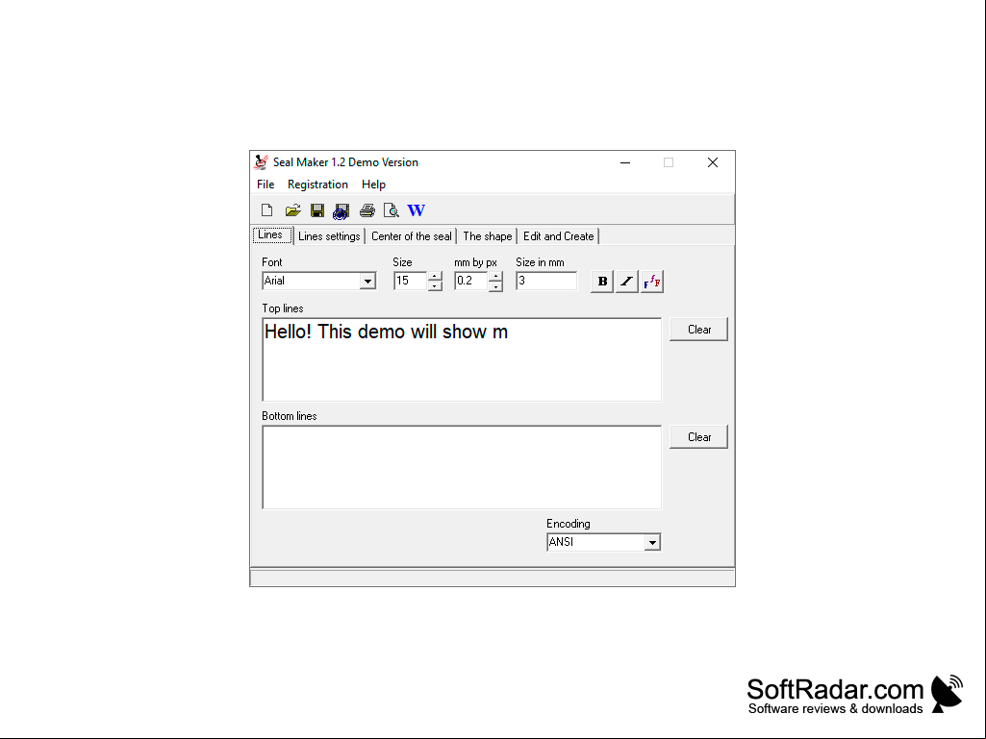Switch to The shape tab
The height and width of the screenshot is (739, 986).
(x=488, y=236)
